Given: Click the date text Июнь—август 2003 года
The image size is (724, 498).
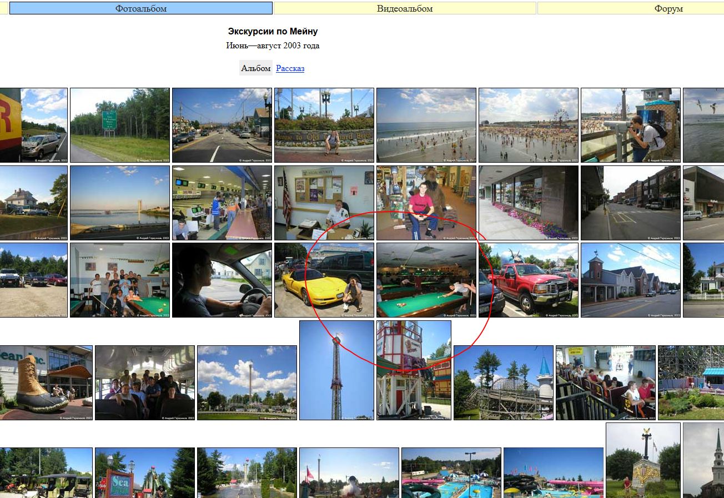Looking at the screenshot, I should click(x=273, y=46).
